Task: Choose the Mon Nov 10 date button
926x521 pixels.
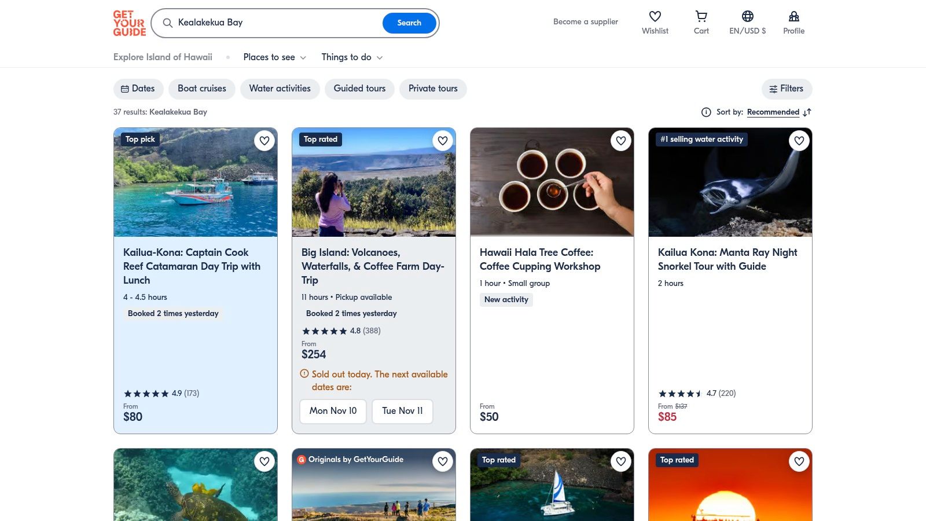Action: 333,411
